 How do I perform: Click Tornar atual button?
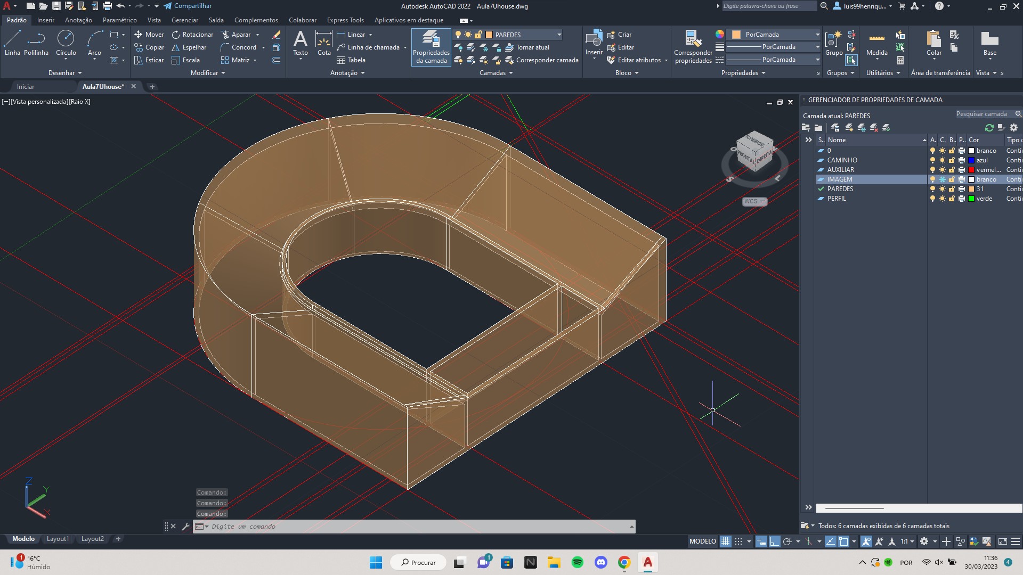point(527,47)
